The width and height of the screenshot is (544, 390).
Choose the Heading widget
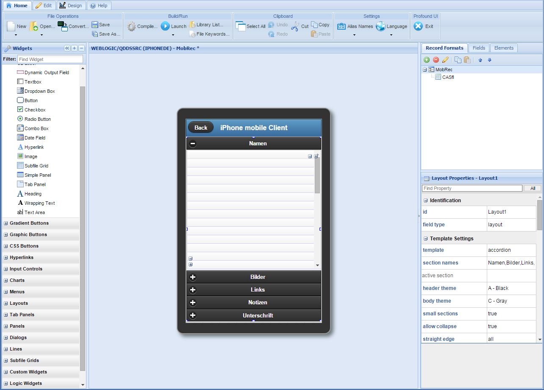pyautogui.click(x=29, y=194)
